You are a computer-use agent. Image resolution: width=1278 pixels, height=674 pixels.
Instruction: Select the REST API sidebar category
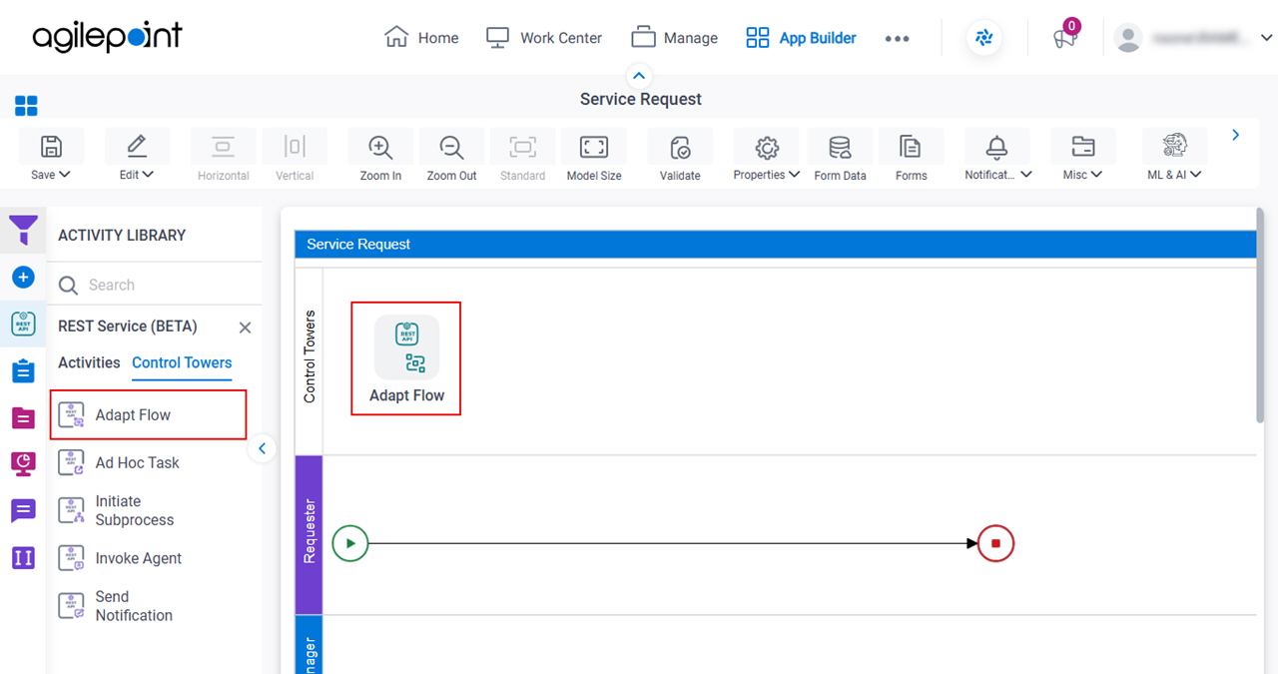tap(23, 323)
